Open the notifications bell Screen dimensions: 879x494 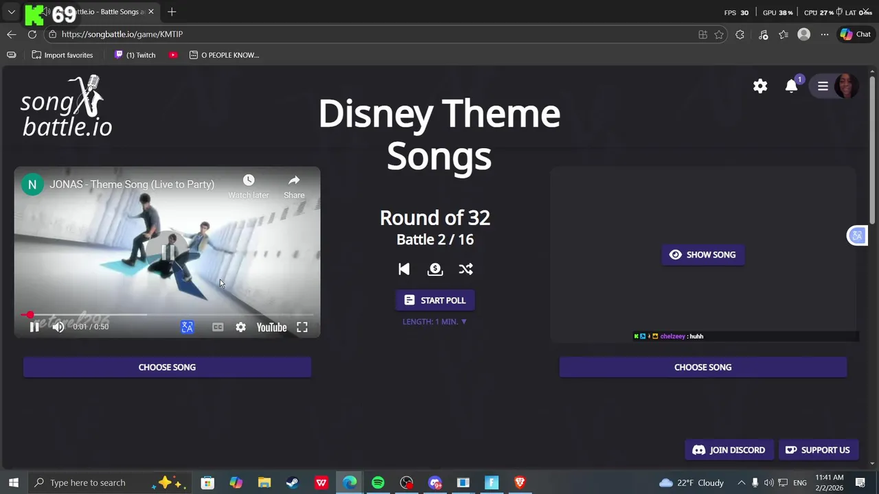pyautogui.click(x=792, y=86)
